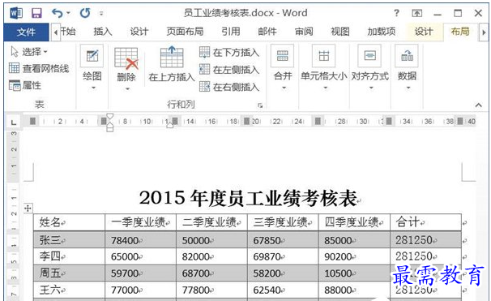
Task: Click the cell containing 58200
Action: coord(283,273)
